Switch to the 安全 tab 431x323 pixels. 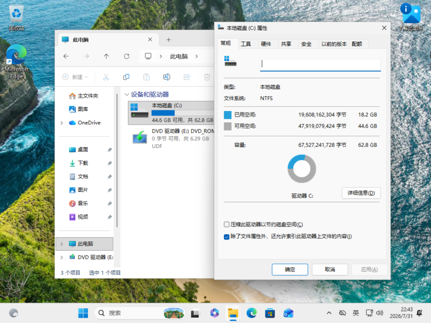306,44
